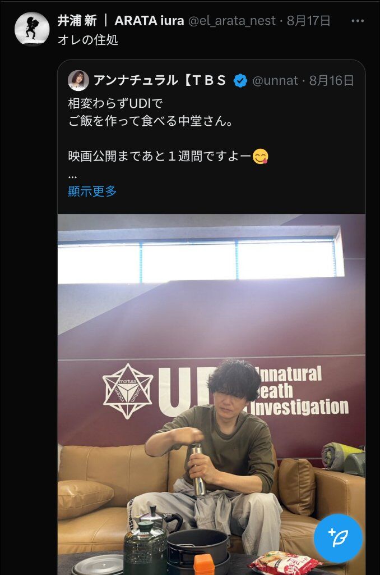Tap the ellipsis line under the quoted text
This screenshot has height=575, width=380.
click(x=72, y=177)
